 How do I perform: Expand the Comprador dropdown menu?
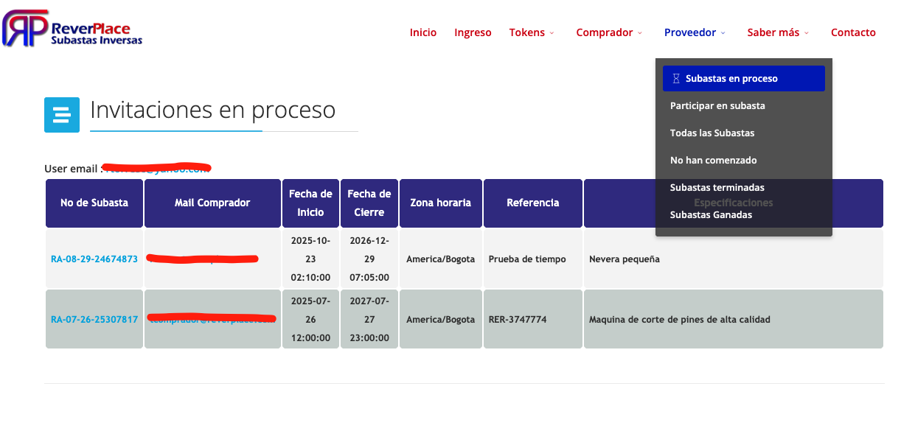(x=609, y=32)
